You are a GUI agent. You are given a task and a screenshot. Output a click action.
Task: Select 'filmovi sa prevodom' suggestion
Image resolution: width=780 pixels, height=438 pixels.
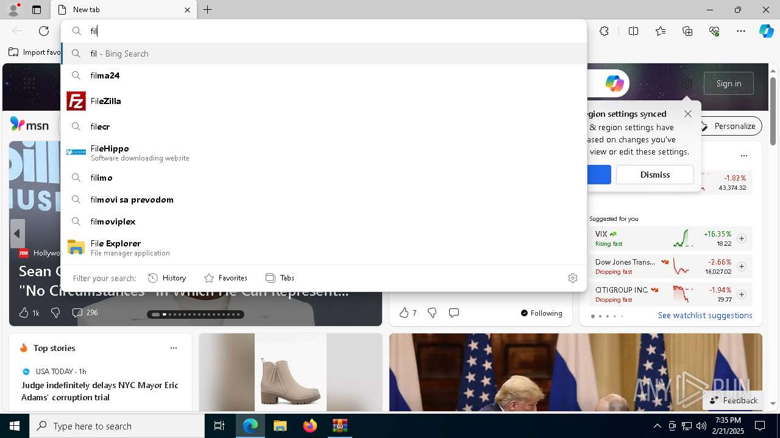click(x=324, y=200)
